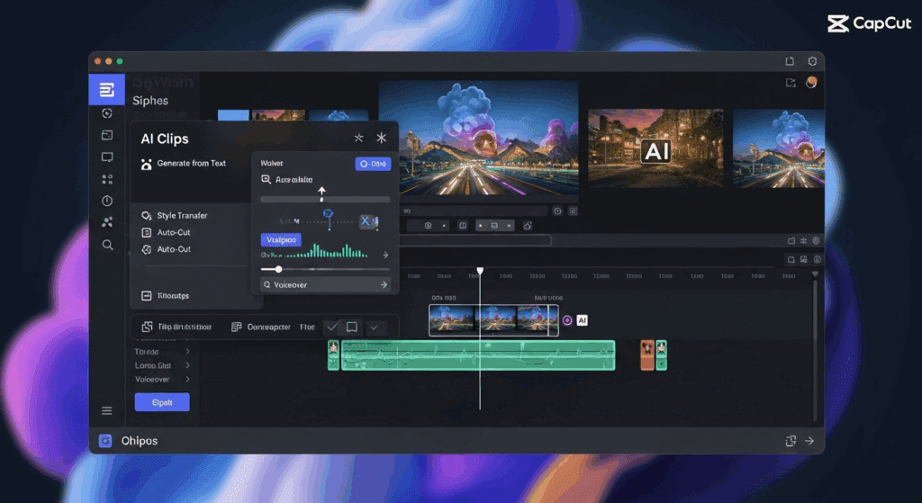Select Style Transfer in AI Clips menu

coord(181,216)
